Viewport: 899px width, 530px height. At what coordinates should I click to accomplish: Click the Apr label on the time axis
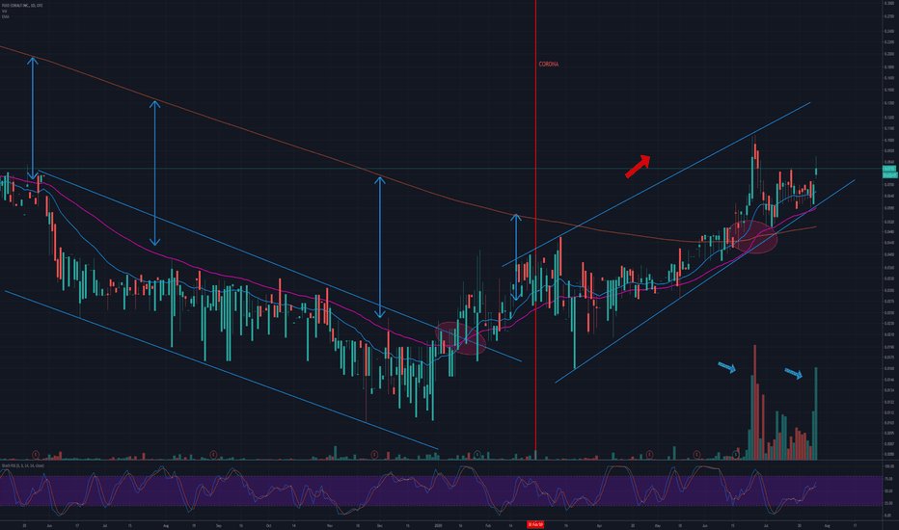coord(599,525)
